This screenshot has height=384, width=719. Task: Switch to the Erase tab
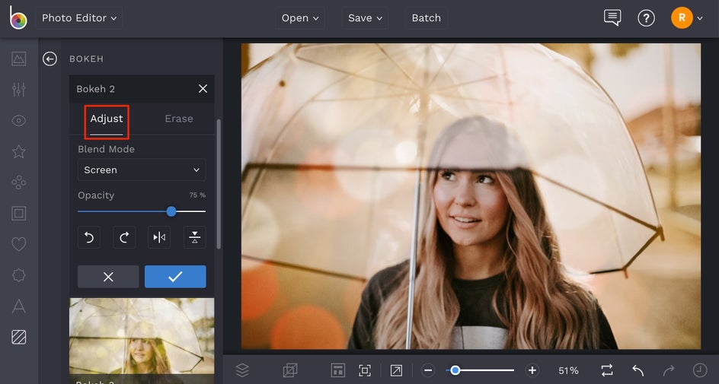[x=179, y=119]
